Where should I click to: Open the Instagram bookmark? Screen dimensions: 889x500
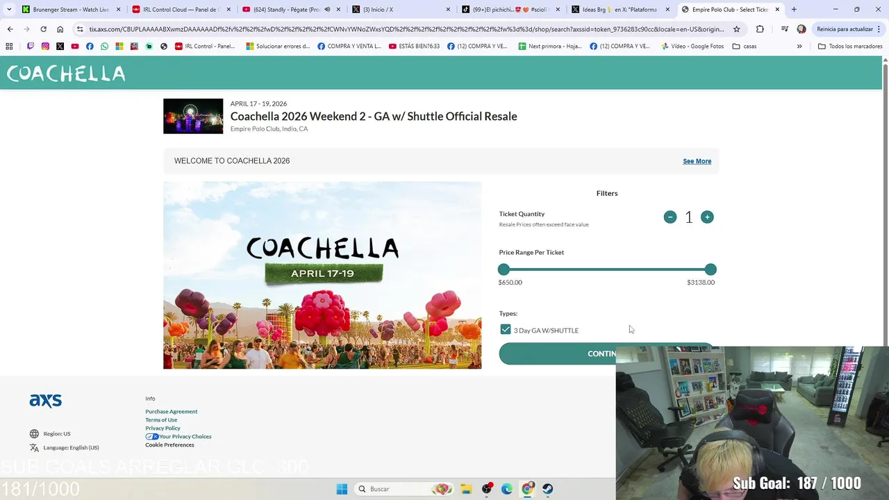[x=45, y=47]
